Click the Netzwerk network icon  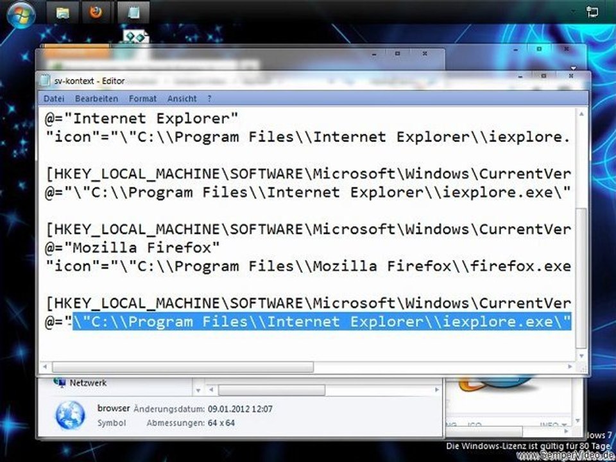pyautogui.click(x=60, y=382)
